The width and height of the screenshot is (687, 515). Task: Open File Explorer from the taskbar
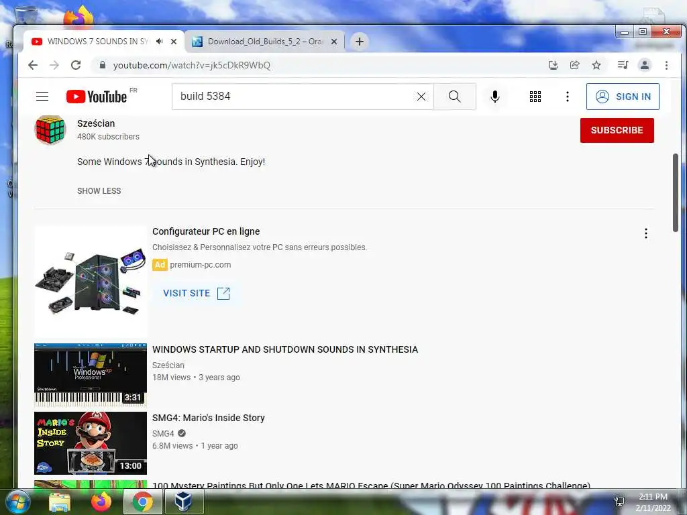click(x=60, y=502)
